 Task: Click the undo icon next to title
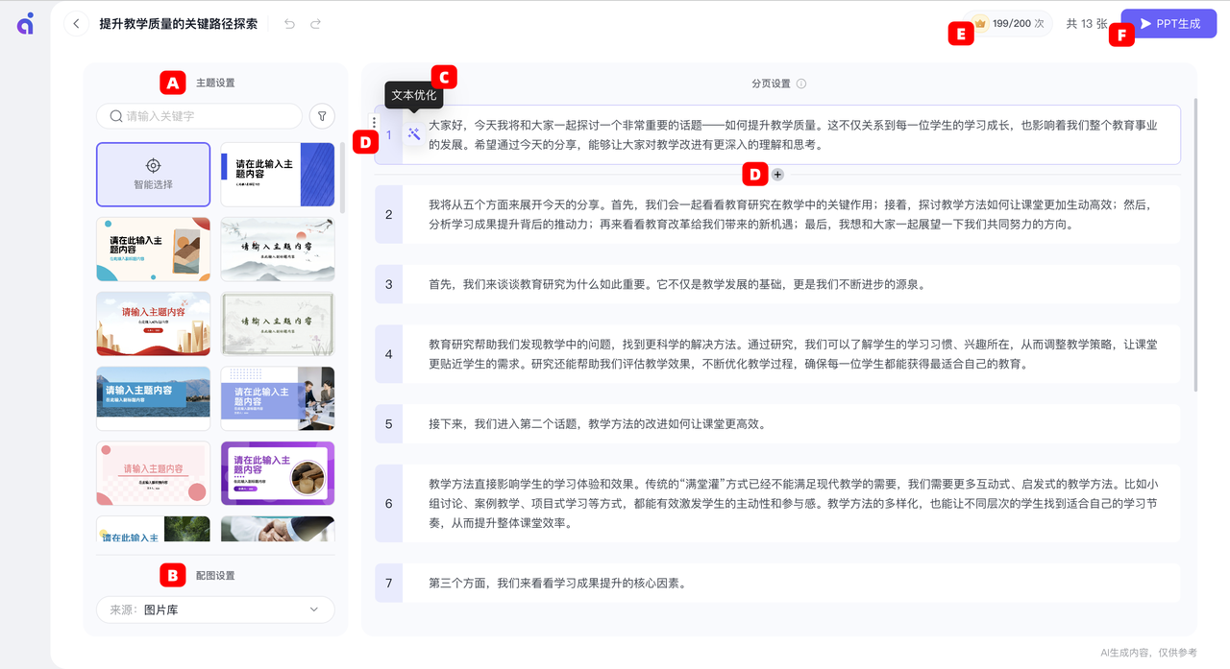(x=289, y=24)
